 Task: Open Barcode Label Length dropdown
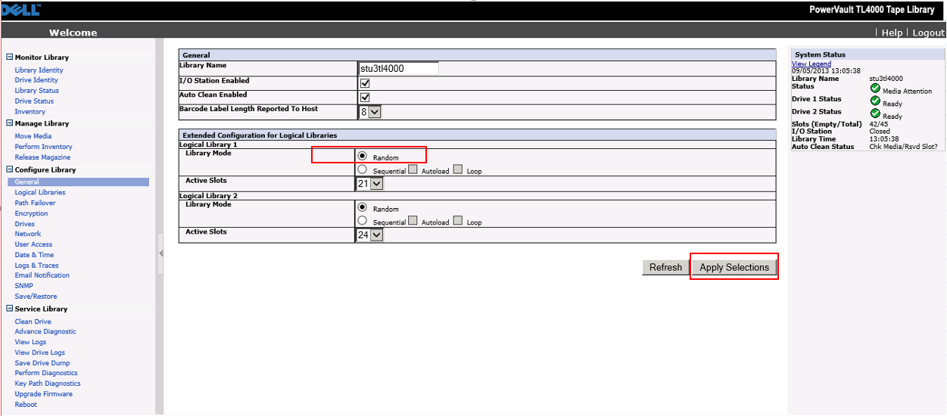pos(370,112)
